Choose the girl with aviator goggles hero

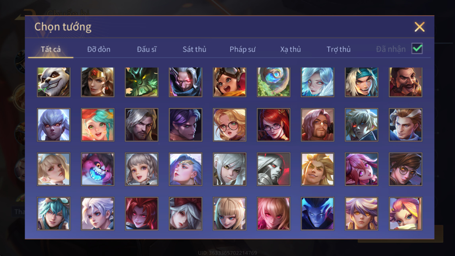tap(230, 82)
